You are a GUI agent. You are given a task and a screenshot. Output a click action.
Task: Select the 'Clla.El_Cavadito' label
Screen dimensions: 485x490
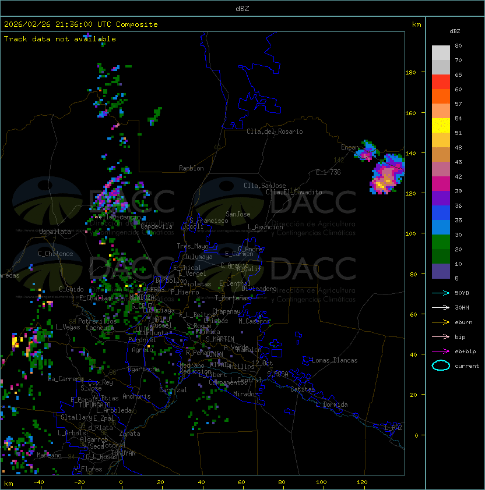tap(294, 192)
